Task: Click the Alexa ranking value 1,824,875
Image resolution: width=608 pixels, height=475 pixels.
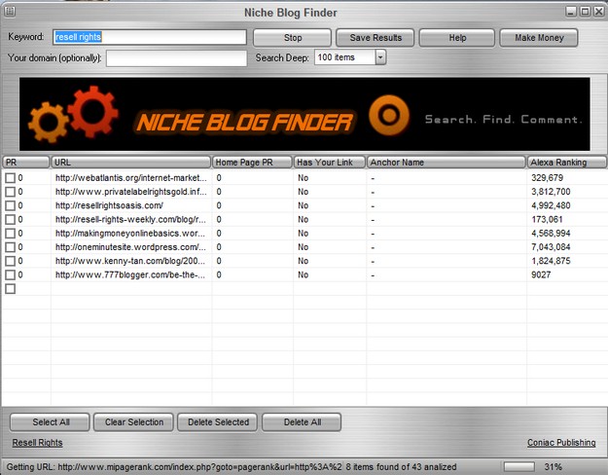Action: pos(551,261)
